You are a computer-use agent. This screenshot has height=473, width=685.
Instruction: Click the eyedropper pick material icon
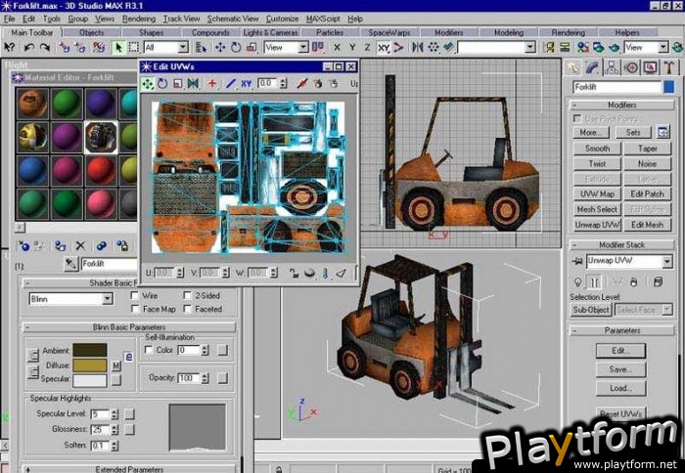[x=69, y=264]
